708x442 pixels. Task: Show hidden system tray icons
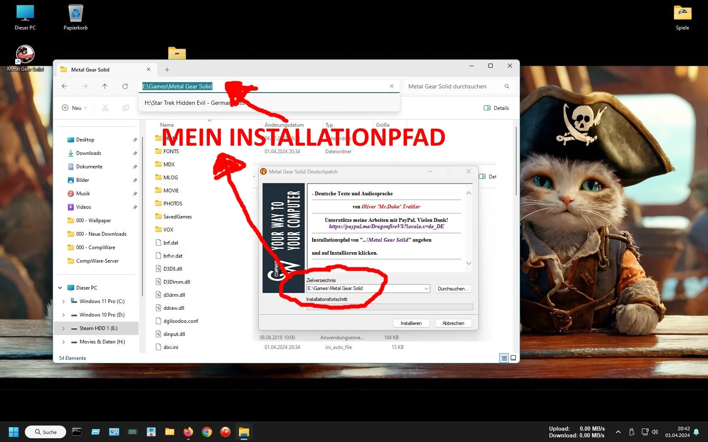click(x=618, y=432)
